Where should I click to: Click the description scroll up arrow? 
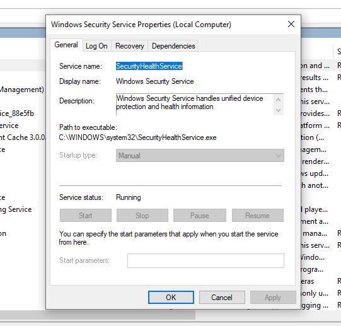(279, 100)
